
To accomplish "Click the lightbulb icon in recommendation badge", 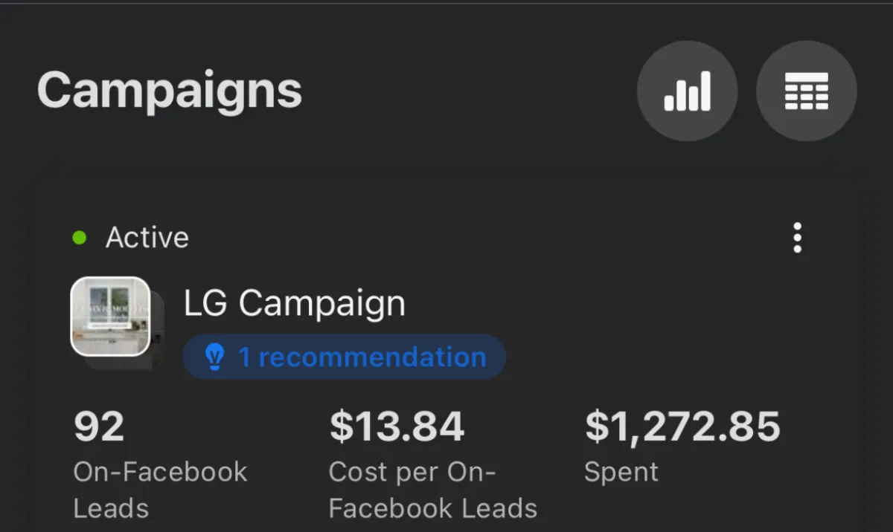I will pos(214,357).
